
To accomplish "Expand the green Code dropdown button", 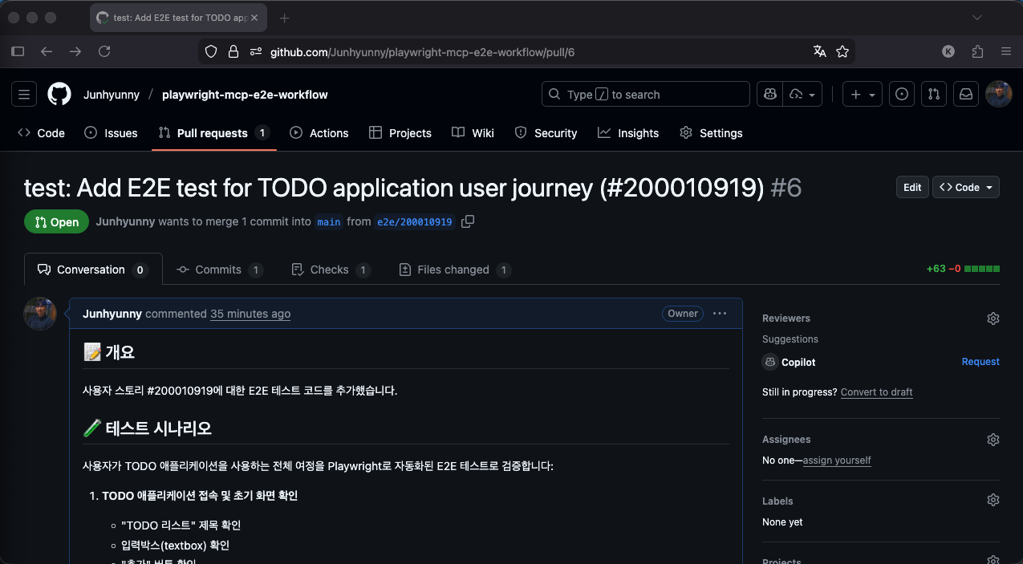I will tap(966, 187).
